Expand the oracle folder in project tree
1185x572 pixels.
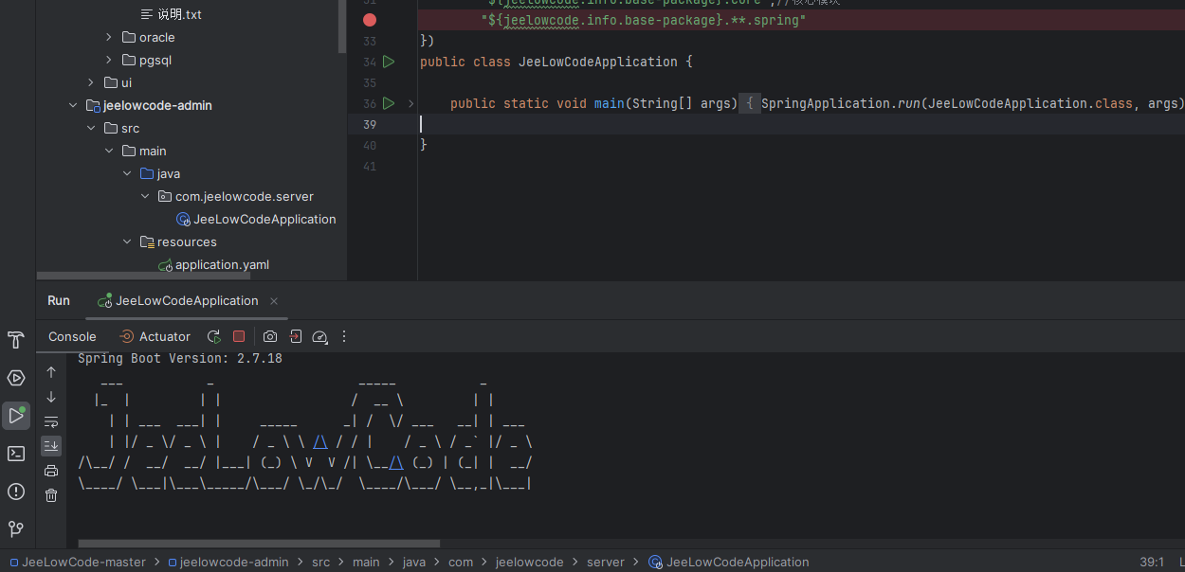109,37
